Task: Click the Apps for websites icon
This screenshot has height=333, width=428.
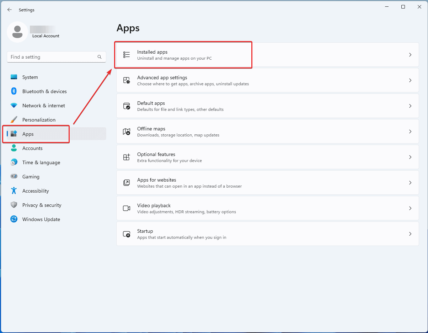Action: pyautogui.click(x=127, y=183)
